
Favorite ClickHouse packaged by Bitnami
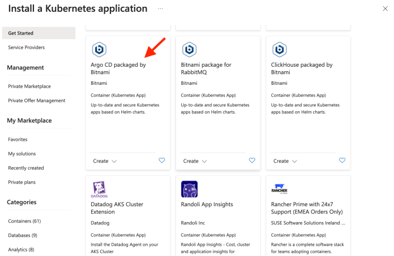(342, 160)
